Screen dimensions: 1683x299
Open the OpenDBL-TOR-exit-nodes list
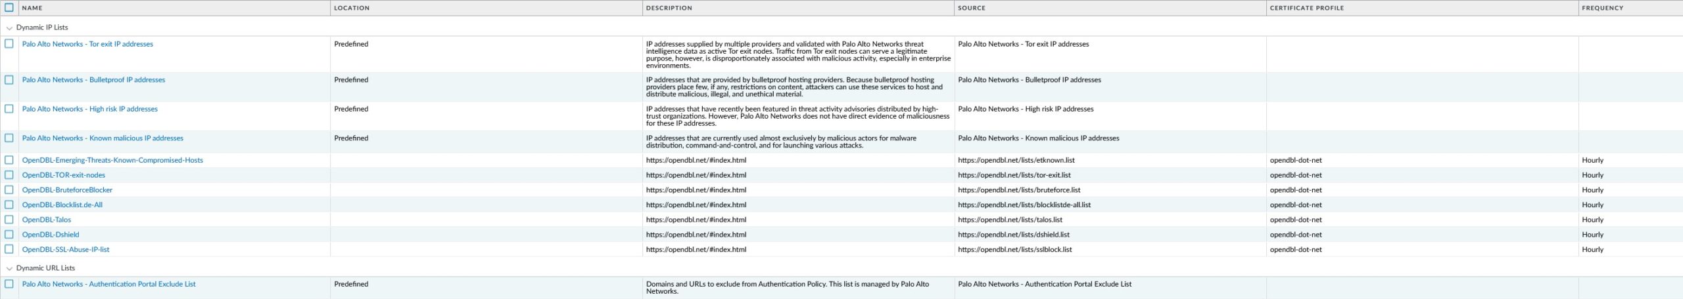[x=64, y=175]
